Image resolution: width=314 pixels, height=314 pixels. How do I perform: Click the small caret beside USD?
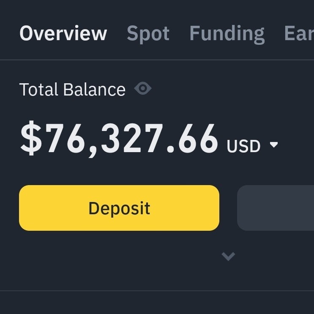(x=274, y=145)
